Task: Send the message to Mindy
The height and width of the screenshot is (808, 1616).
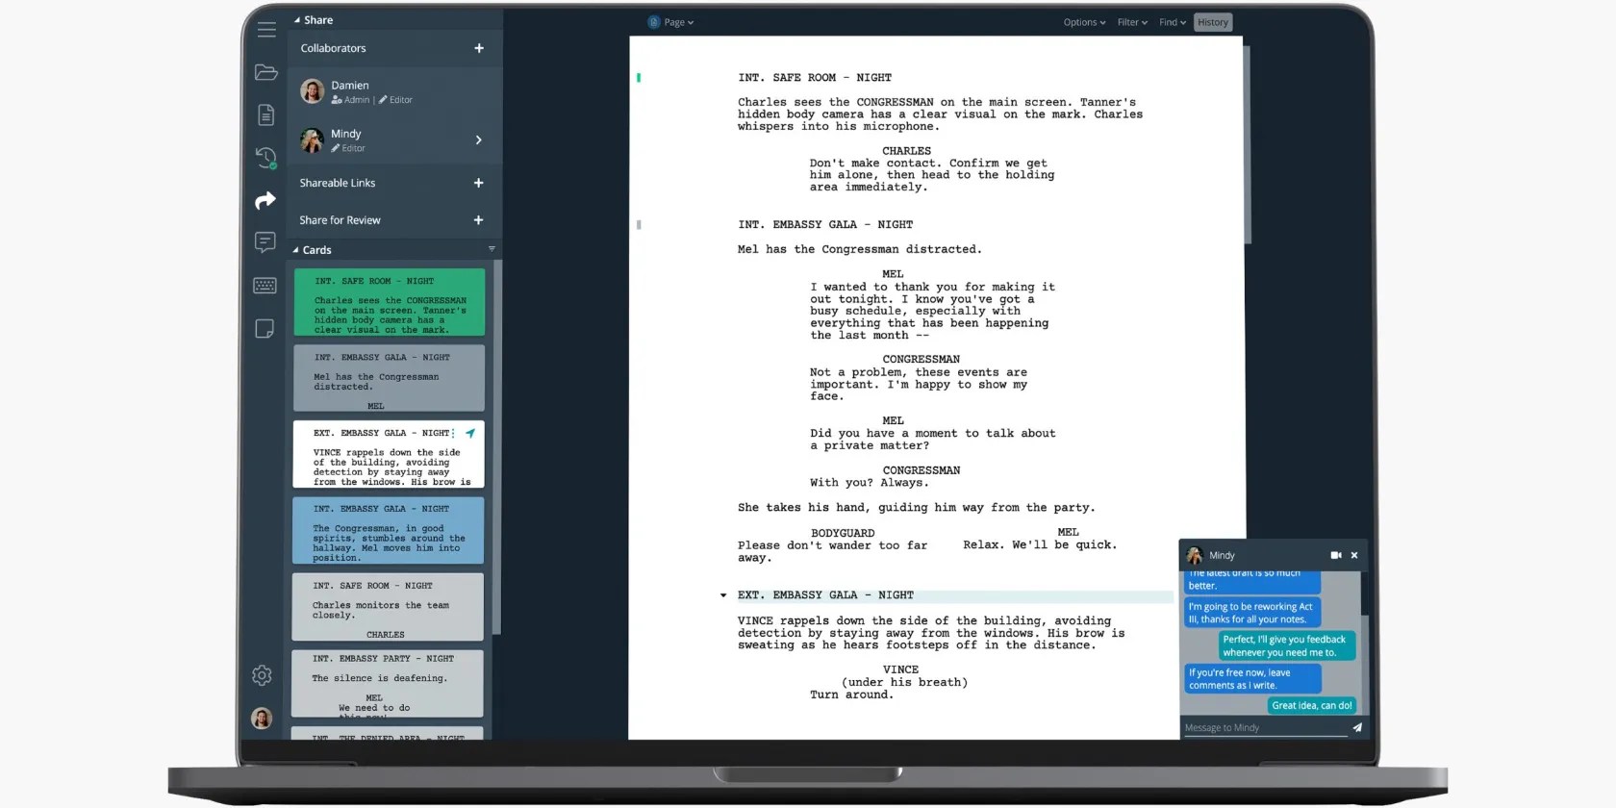Action: [1357, 727]
